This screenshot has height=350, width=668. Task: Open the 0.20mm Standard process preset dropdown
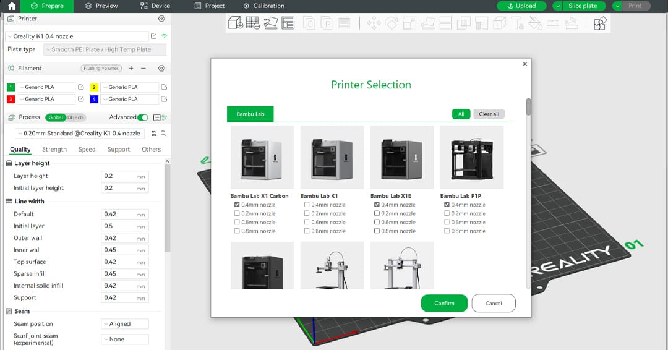[x=80, y=134]
